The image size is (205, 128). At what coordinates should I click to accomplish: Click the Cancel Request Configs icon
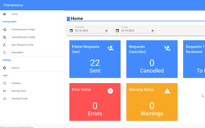tap(4, 37)
